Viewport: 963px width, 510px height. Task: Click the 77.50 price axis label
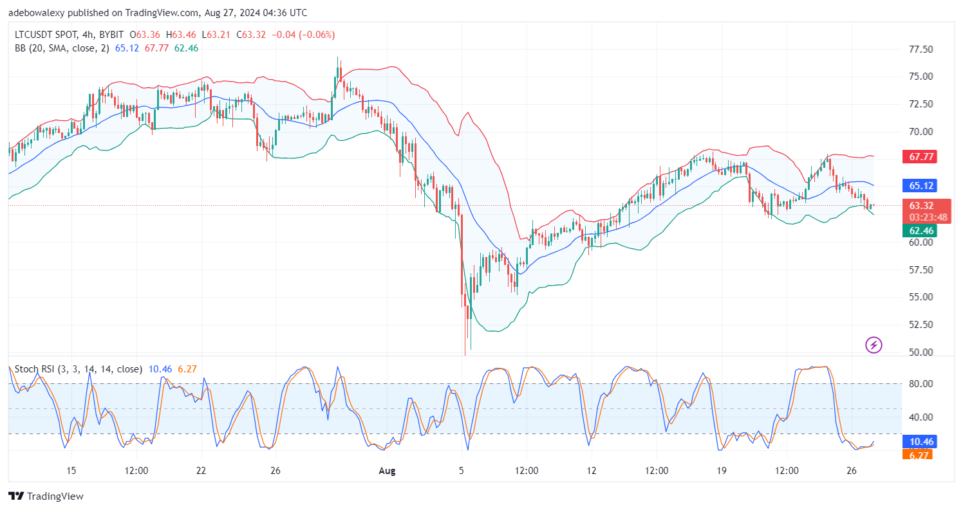point(921,50)
